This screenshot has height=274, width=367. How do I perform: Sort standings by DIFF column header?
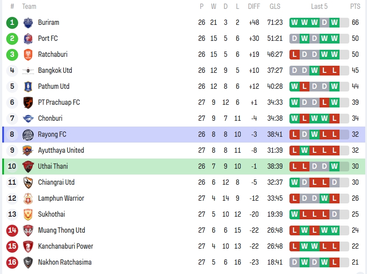(254, 7)
